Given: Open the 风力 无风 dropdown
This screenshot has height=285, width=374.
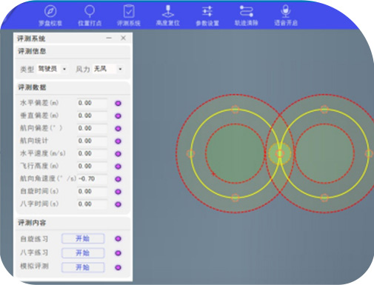Looking at the screenshot, I should tap(108, 69).
